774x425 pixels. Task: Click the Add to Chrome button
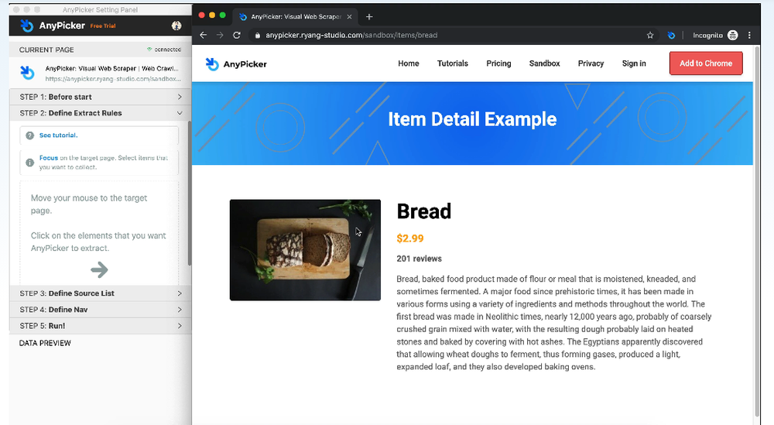pos(706,63)
